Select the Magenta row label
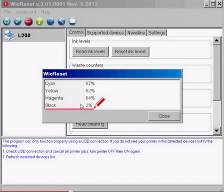Screen dimensions: 224x192 pos(54,98)
